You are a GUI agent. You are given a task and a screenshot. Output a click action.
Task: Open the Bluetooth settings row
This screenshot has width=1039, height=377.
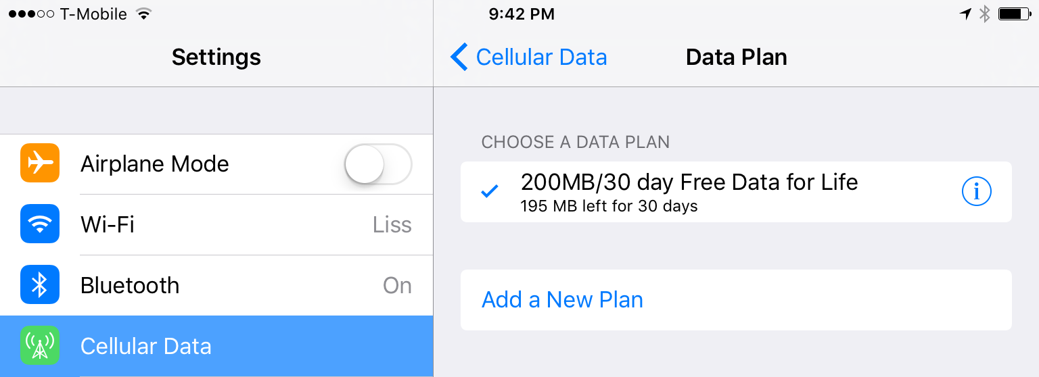[216, 285]
